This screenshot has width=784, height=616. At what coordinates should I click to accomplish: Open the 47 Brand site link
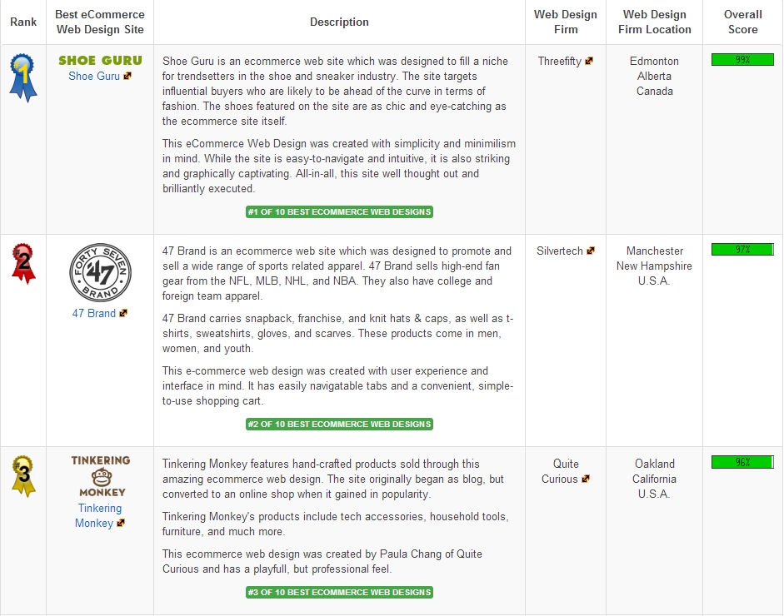pyautogui.click(x=94, y=313)
